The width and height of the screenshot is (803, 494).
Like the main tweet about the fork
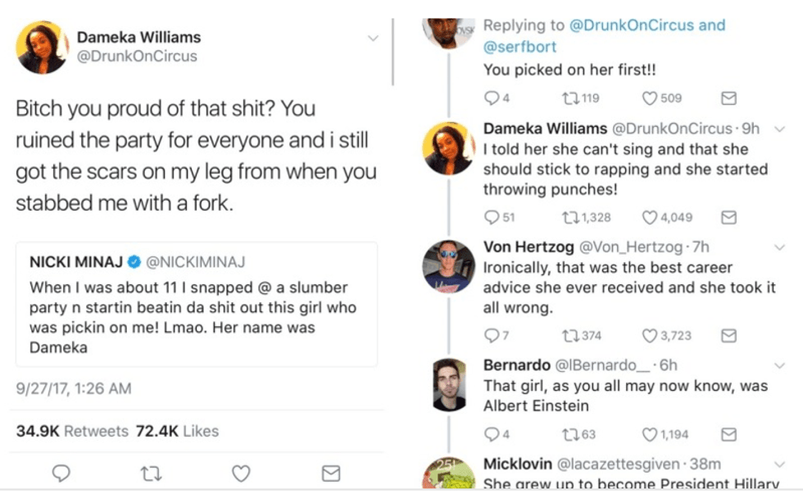pos(241,474)
